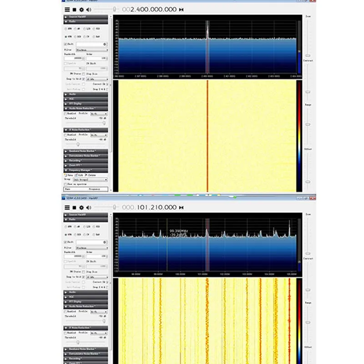Screen dimensions: 364x364
Task: Toggle Show on spectrum checkbox
Action: pos(65,184)
